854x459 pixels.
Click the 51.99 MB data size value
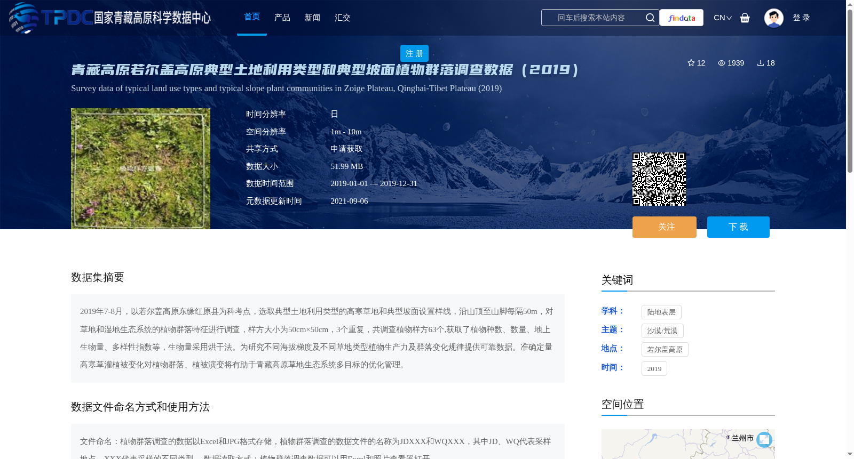point(347,166)
